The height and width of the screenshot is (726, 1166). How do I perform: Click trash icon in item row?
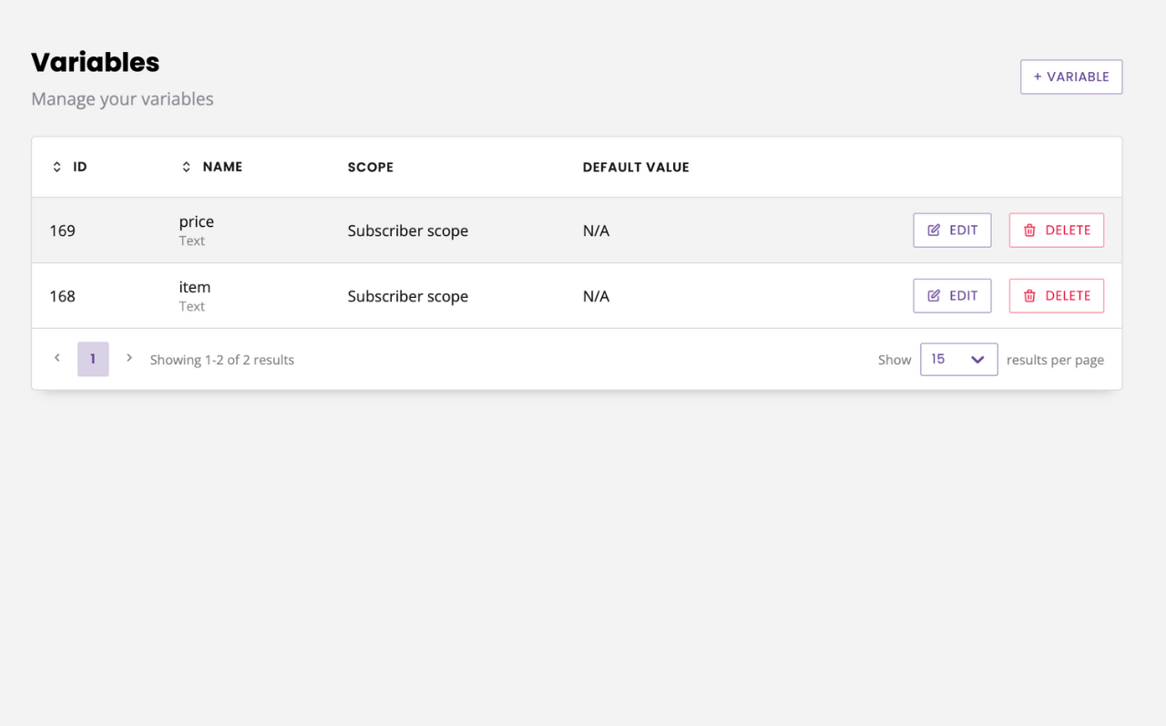click(1029, 296)
